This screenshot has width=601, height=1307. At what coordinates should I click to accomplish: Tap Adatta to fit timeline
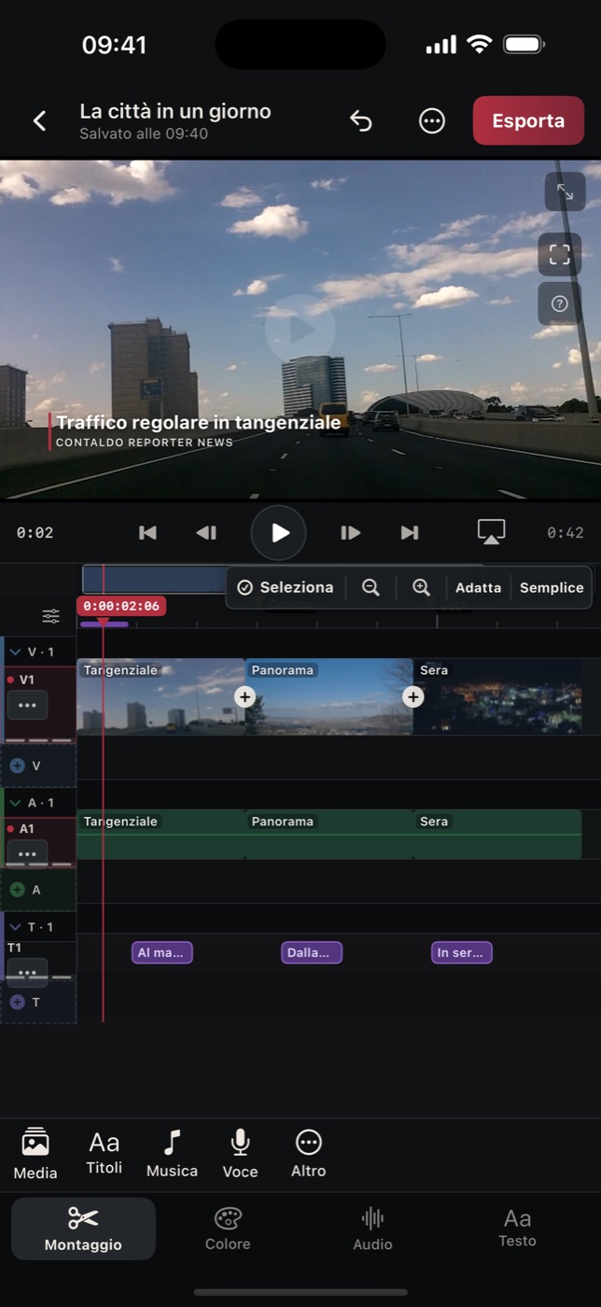[479, 587]
